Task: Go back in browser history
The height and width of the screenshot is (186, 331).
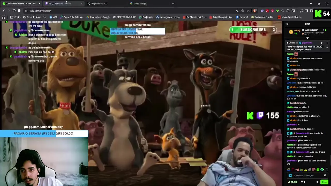Action: coord(4,11)
